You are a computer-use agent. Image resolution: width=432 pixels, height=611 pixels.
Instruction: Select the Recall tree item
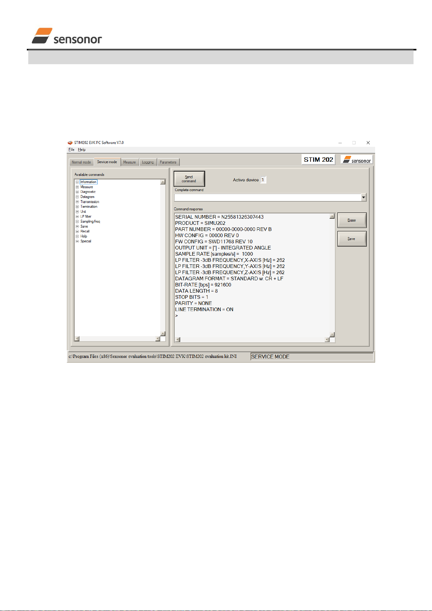pyautogui.click(x=85, y=231)
